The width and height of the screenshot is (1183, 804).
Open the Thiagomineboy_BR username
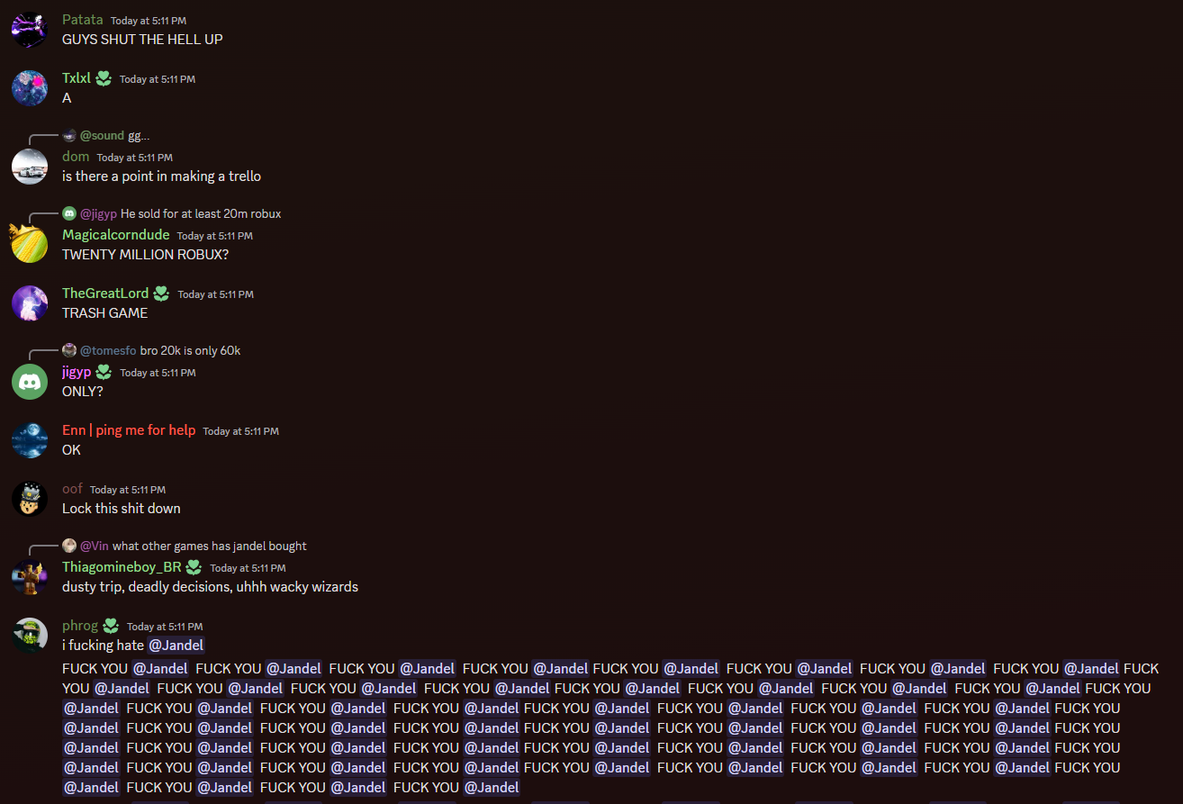(x=122, y=567)
